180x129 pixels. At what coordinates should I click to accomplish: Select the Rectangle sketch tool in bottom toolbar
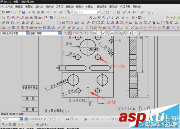(67, 119)
